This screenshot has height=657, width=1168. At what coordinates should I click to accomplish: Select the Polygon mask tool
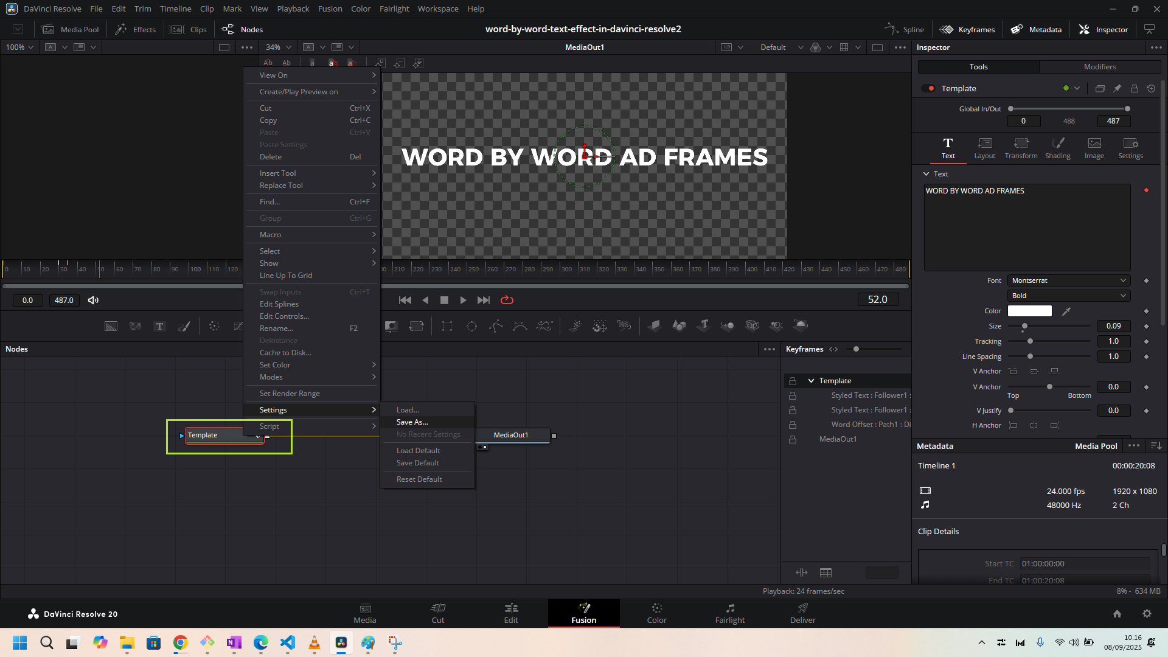point(496,326)
